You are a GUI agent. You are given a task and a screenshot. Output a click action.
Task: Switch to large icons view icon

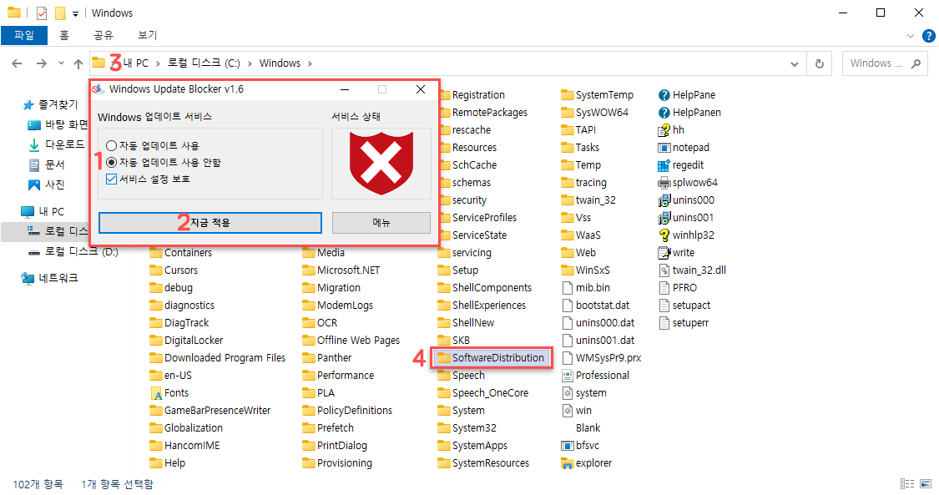(x=926, y=483)
